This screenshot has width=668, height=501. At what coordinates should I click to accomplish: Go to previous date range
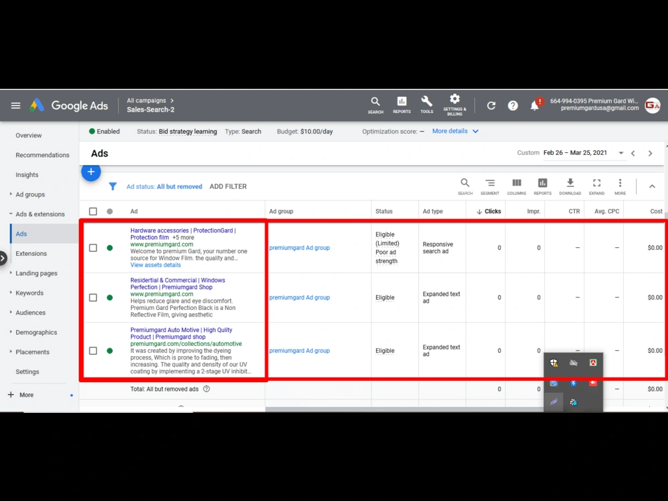(x=633, y=154)
